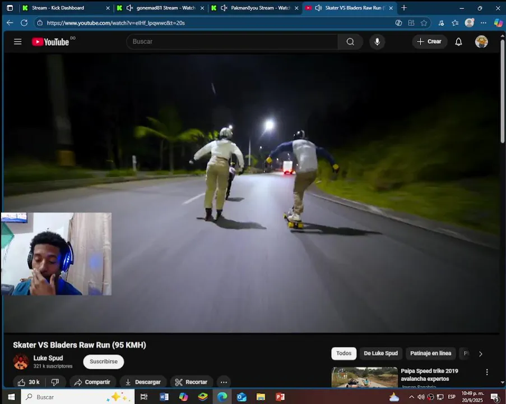Open the tab actions menu icon
506x404 pixels.
tap(10, 8)
